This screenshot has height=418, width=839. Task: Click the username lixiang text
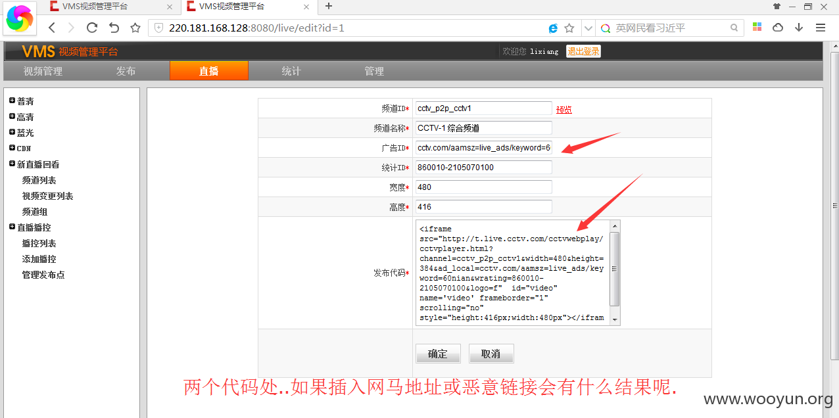click(544, 51)
